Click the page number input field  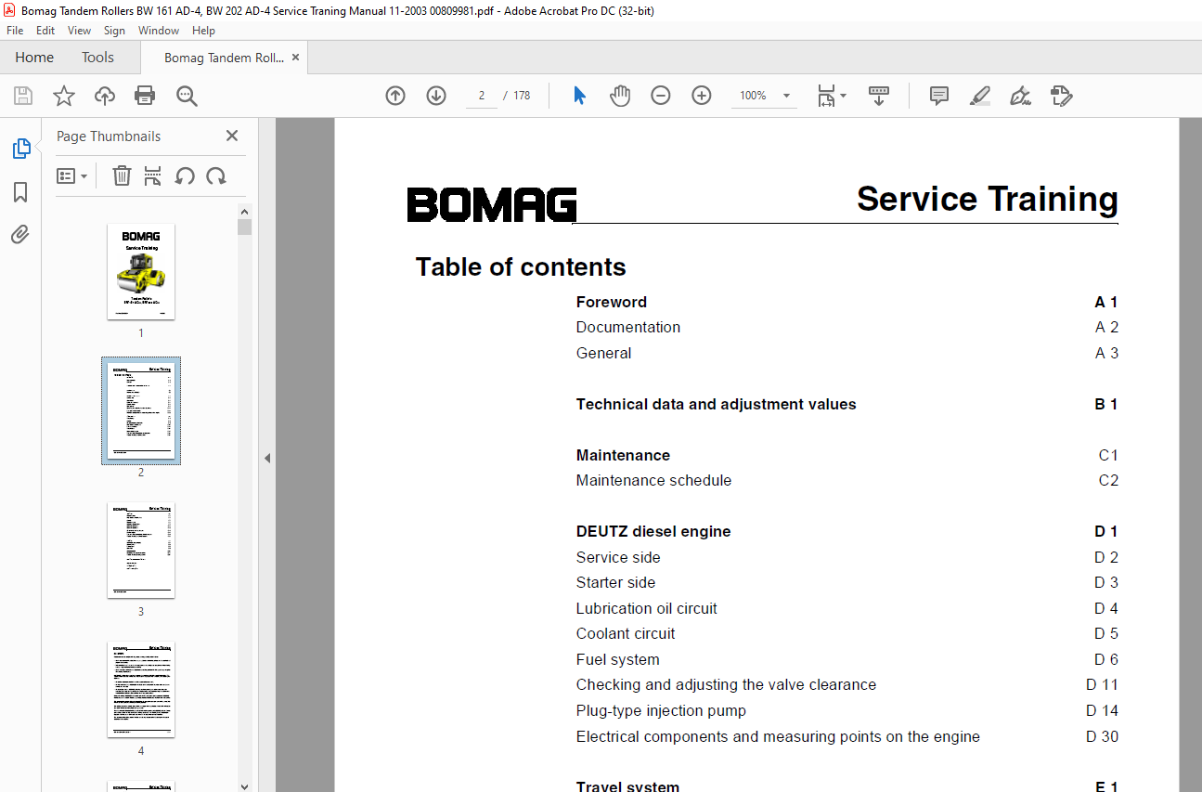click(x=482, y=96)
